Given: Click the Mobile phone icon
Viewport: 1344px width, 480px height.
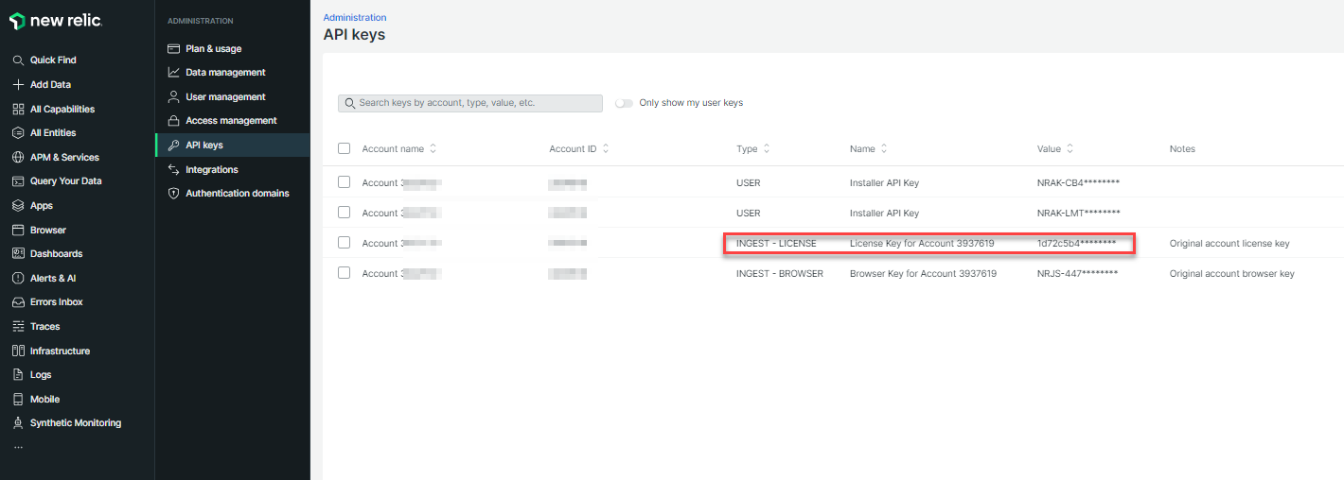Looking at the screenshot, I should pyautogui.click(x=18, y=400).
